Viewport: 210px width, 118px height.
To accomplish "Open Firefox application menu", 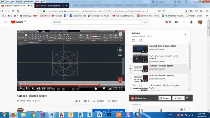I will (x=207, y=11).
